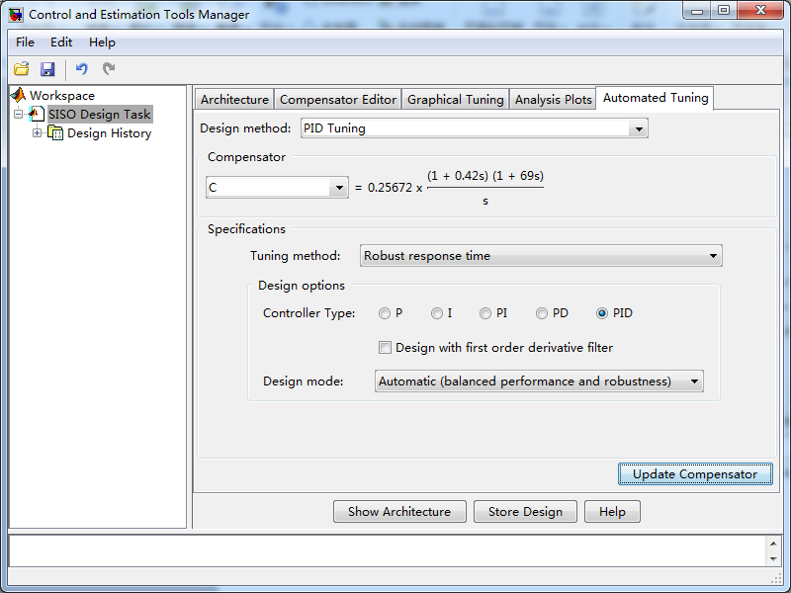Switch to the Architecture tab
This screenshot has height=593, width=791.
click(234, 100)
